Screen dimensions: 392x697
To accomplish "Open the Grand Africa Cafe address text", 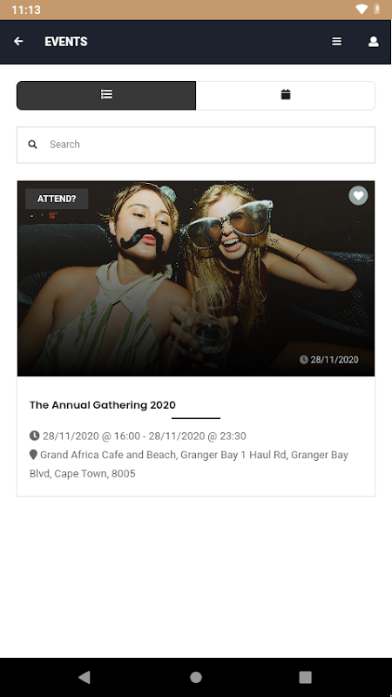I will click(x=189, y=464).
